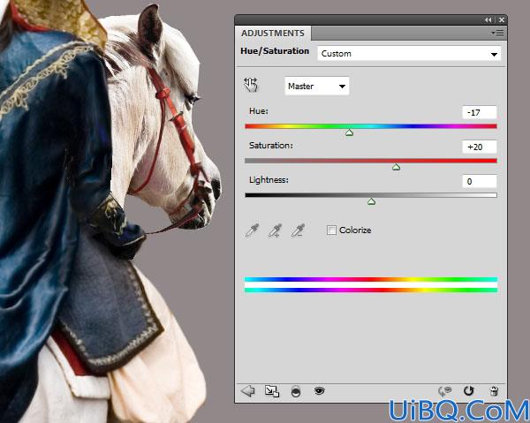Reset adjustment to defaults icon

[469, 391]
